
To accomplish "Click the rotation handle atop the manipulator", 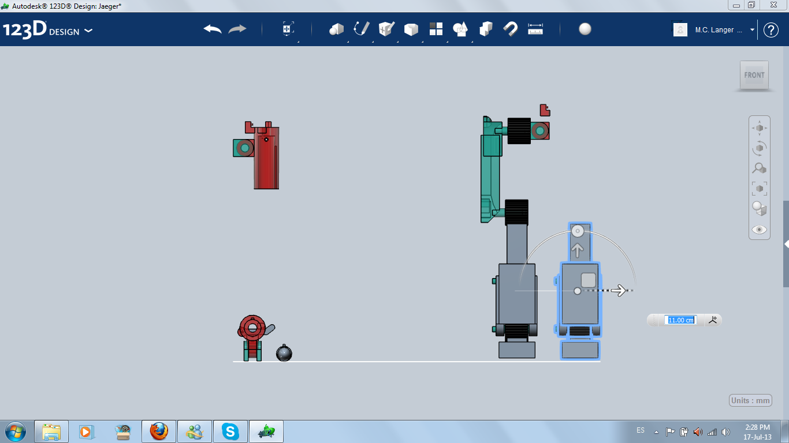I will [x=577, y=231].
